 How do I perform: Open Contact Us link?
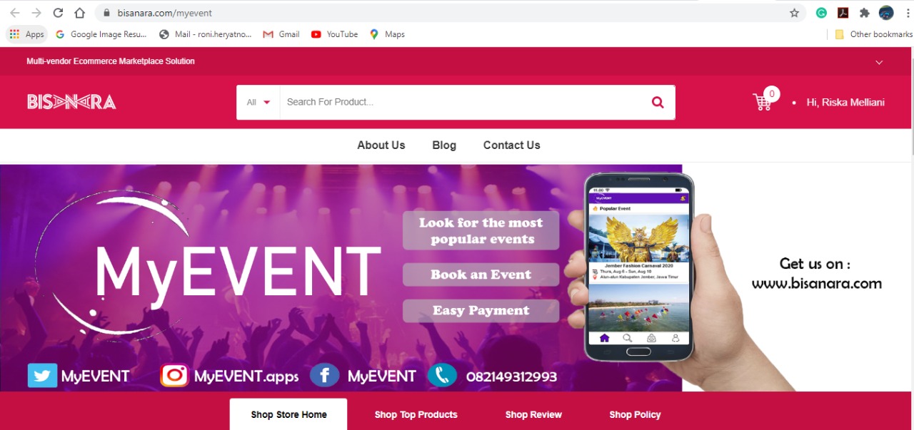click(x=512, y=145)
